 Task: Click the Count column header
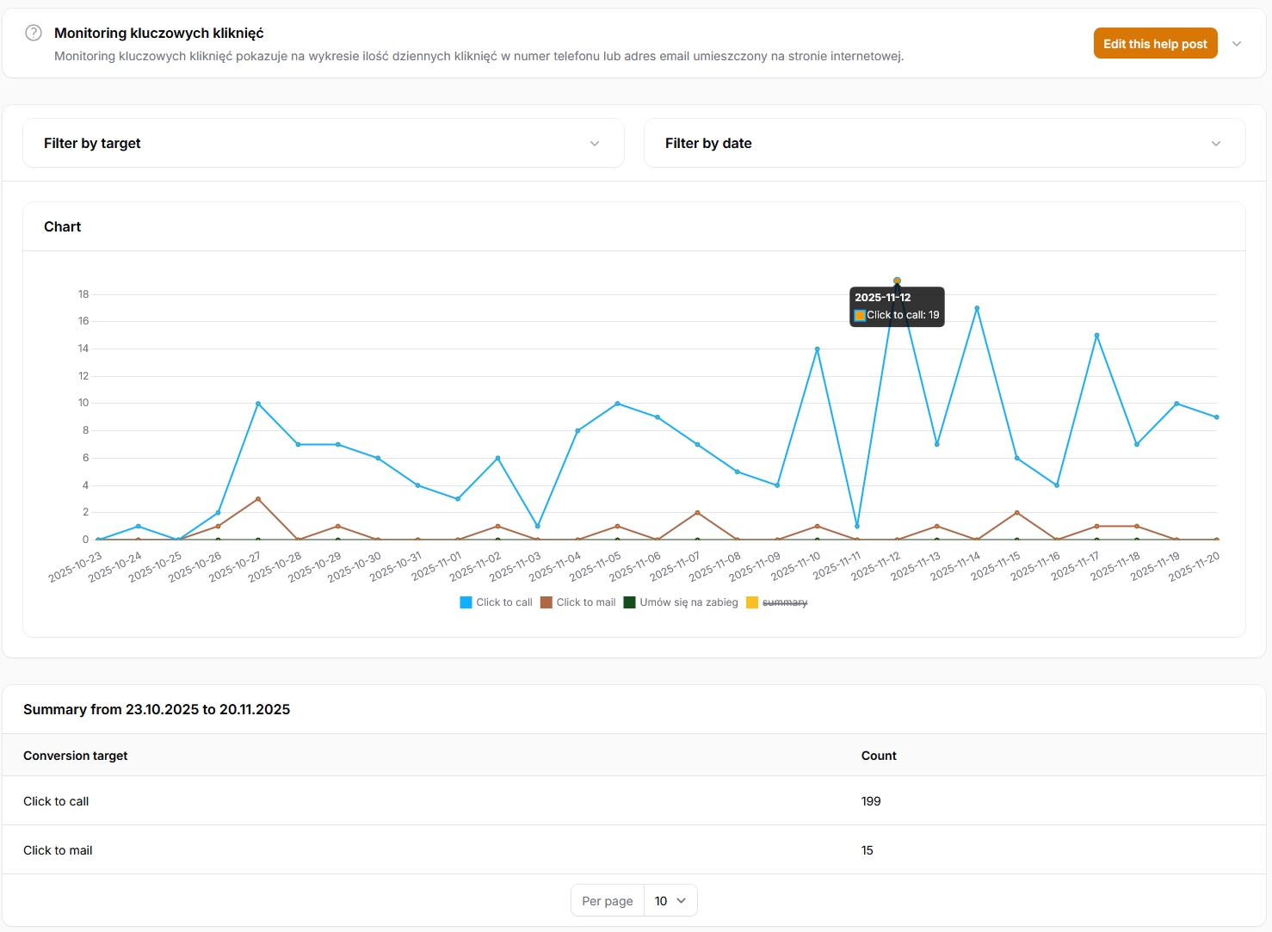point(879,756)
